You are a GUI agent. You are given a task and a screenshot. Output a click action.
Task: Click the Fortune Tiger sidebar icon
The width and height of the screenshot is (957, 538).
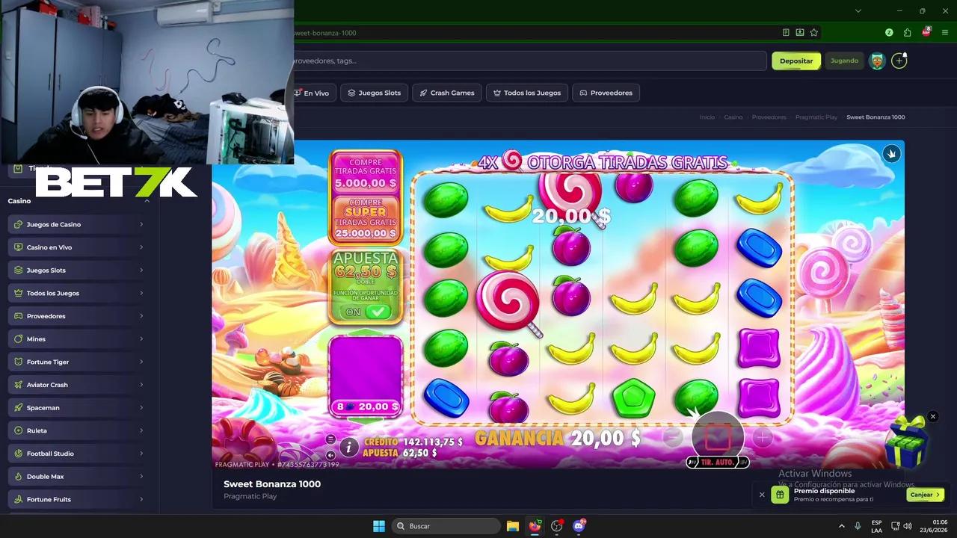pos(19,362)
